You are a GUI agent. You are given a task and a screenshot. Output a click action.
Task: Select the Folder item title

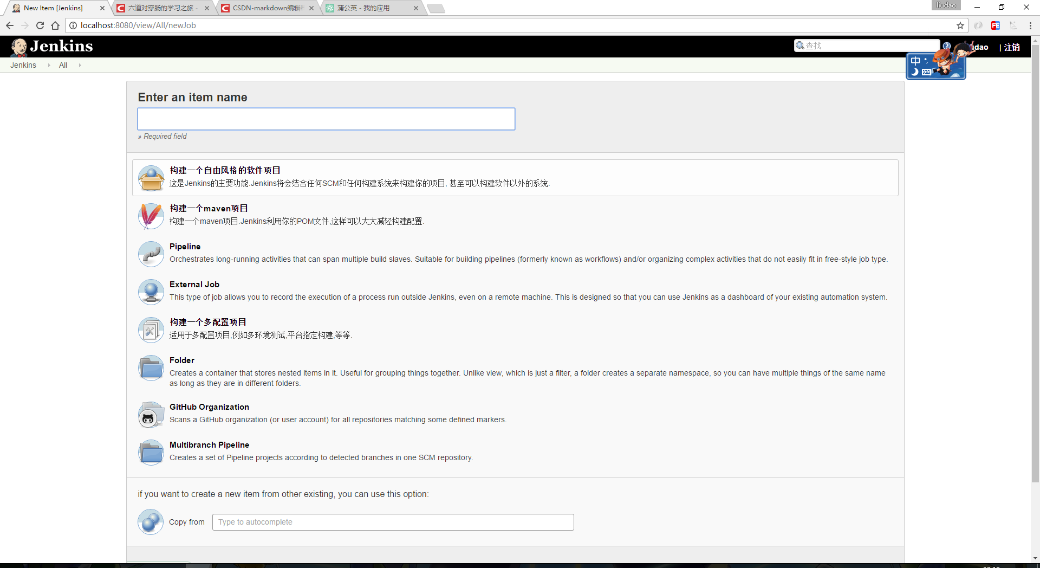[x=182, y=360]
